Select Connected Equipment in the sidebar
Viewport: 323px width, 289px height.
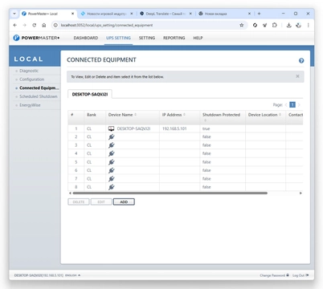click(39, 88)
